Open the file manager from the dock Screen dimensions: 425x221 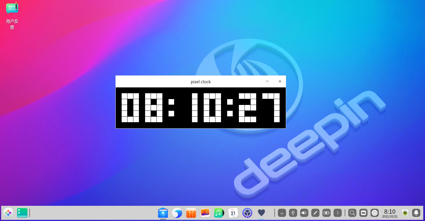coord(163,213)
